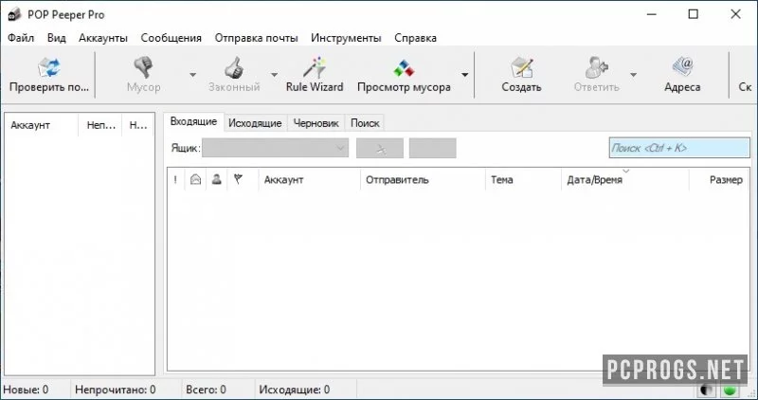Viewport: 758px width, 400px height.
Task: Click the Законный thumbs-up icon
Action: coord(234,67)
